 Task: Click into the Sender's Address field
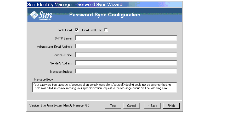coord(126,63)
